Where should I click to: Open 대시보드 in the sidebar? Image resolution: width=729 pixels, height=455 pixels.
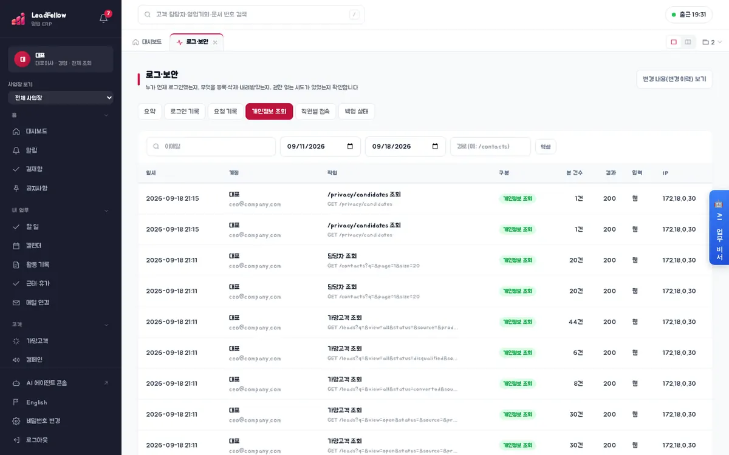61,131
